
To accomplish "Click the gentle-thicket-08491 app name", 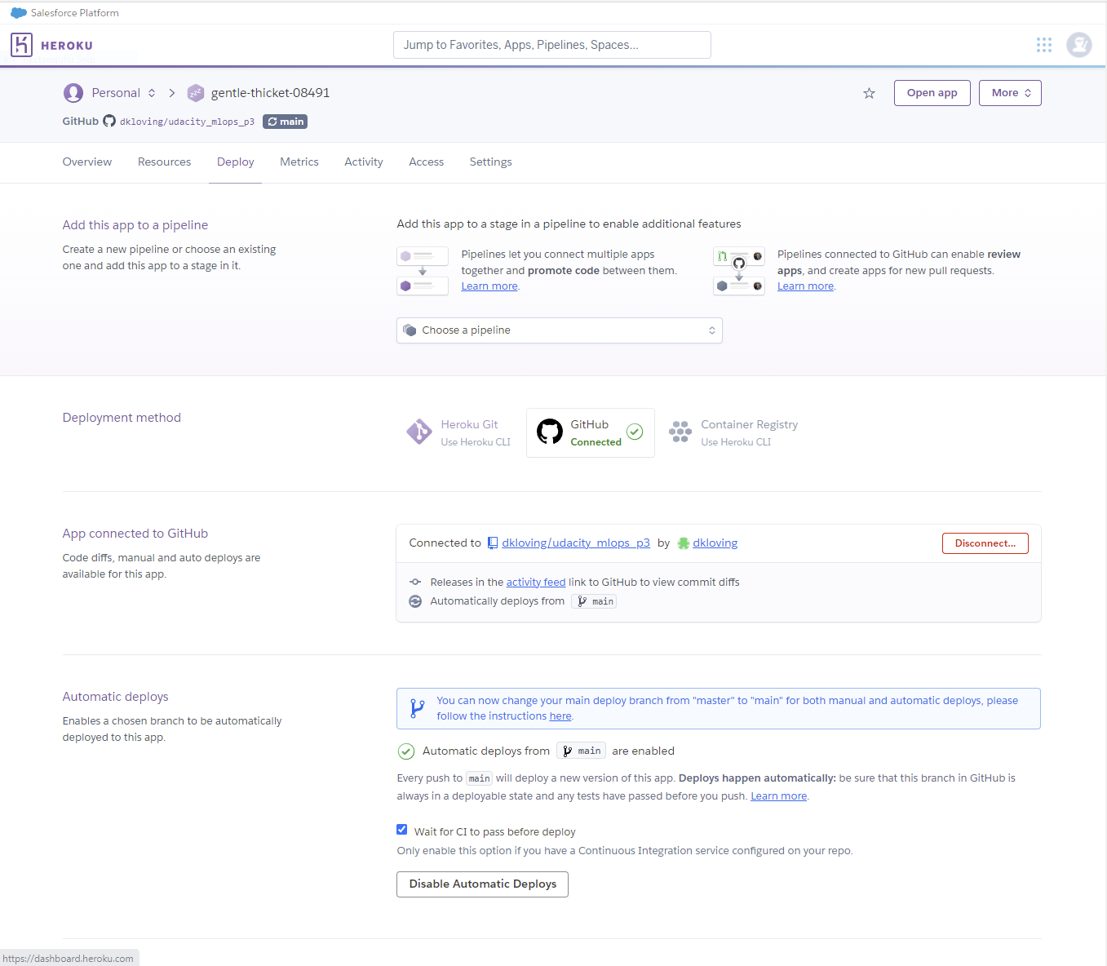I will [x=271, y=93].
